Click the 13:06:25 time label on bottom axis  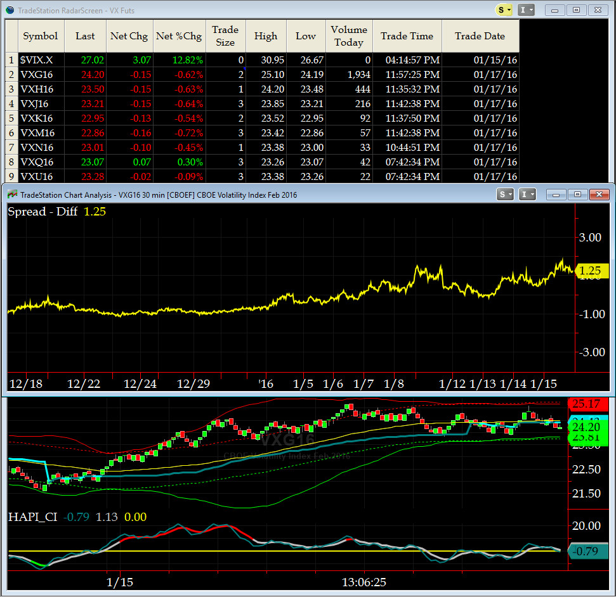[364, 582]
